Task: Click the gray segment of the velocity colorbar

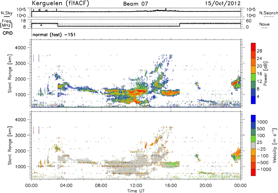Action: [253, 145]
